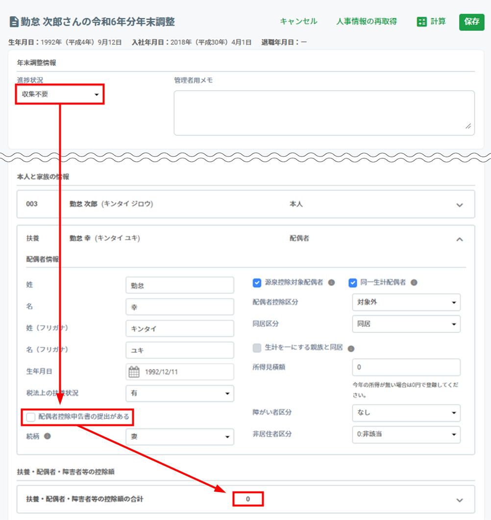Click the 本人 text in the 003 row
This screenshot has width=491, height=520.
(296, 204)
